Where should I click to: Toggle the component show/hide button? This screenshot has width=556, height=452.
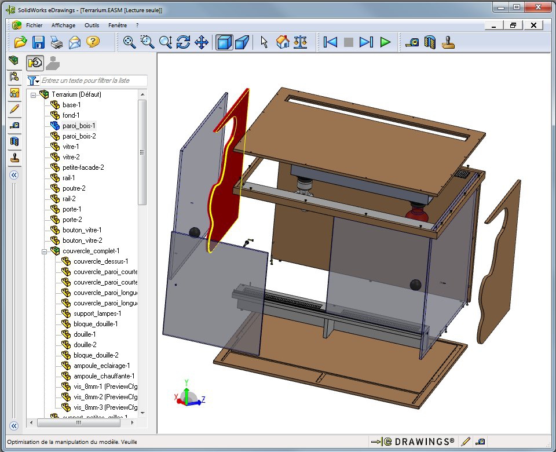[x=36, y=62]
